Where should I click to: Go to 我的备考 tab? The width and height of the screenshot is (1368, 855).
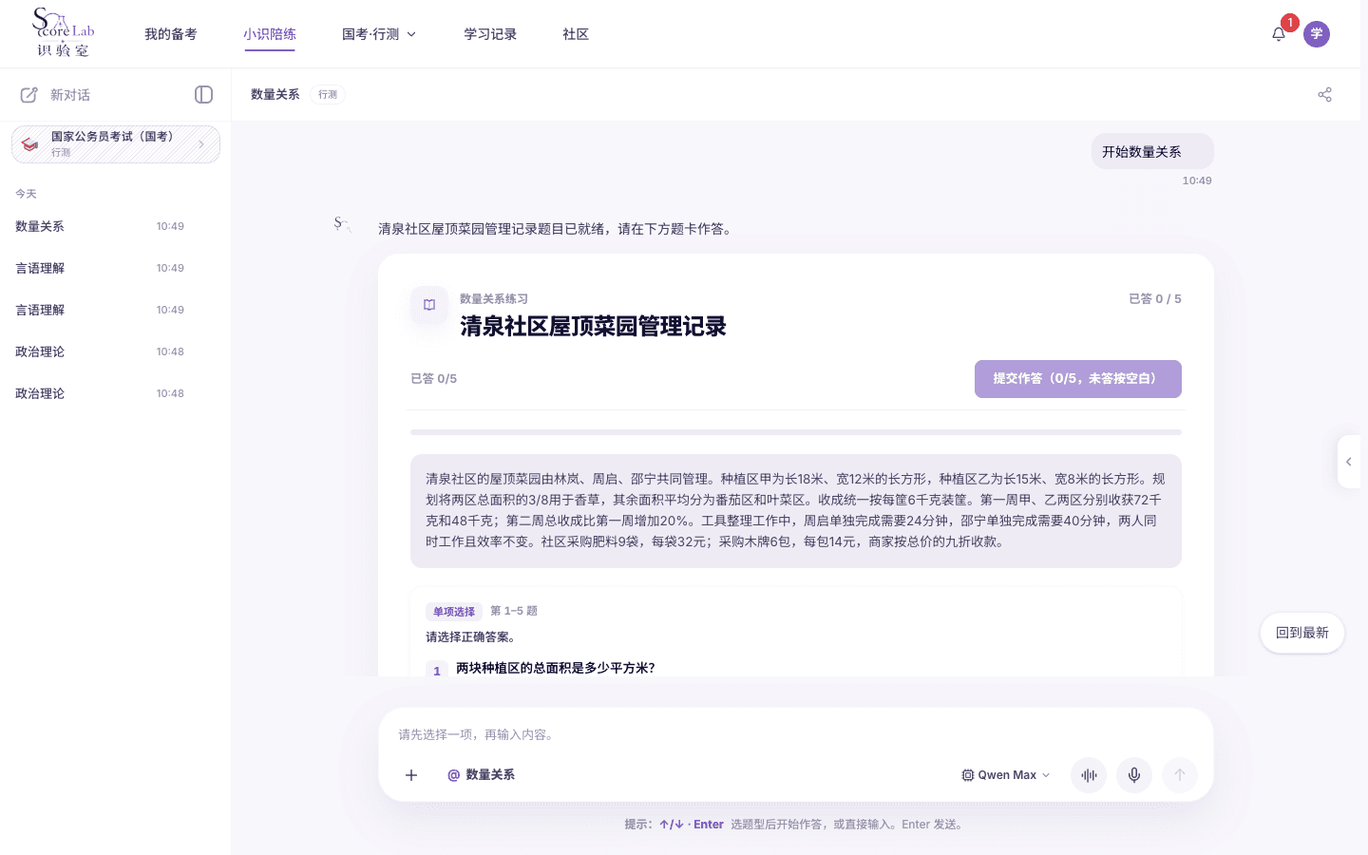pyautogui.click(x=171, y=34)
